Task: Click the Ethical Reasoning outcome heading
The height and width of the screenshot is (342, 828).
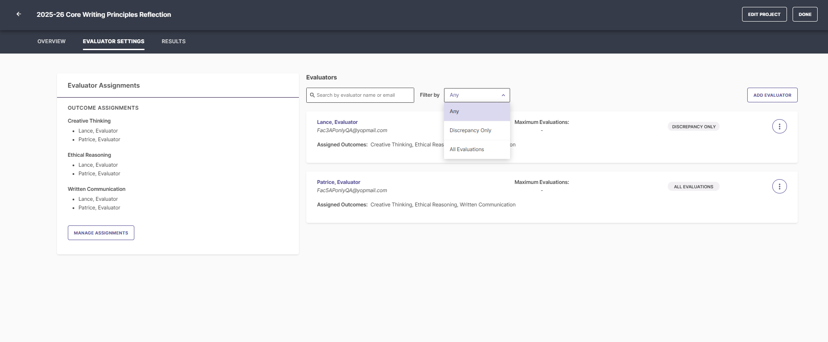Action: tap(89, 155)
